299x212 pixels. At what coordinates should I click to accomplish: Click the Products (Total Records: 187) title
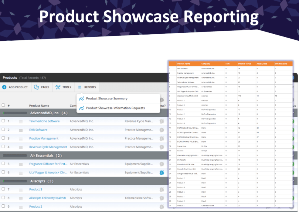(24, 78)
